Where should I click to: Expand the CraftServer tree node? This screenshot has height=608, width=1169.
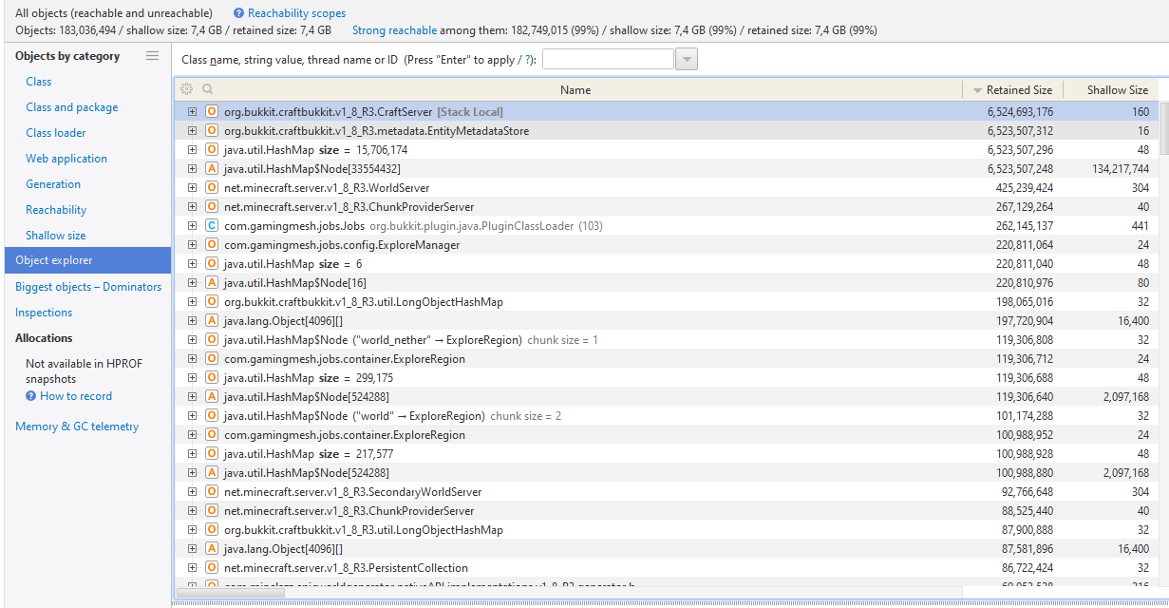[x=194, y=111]
